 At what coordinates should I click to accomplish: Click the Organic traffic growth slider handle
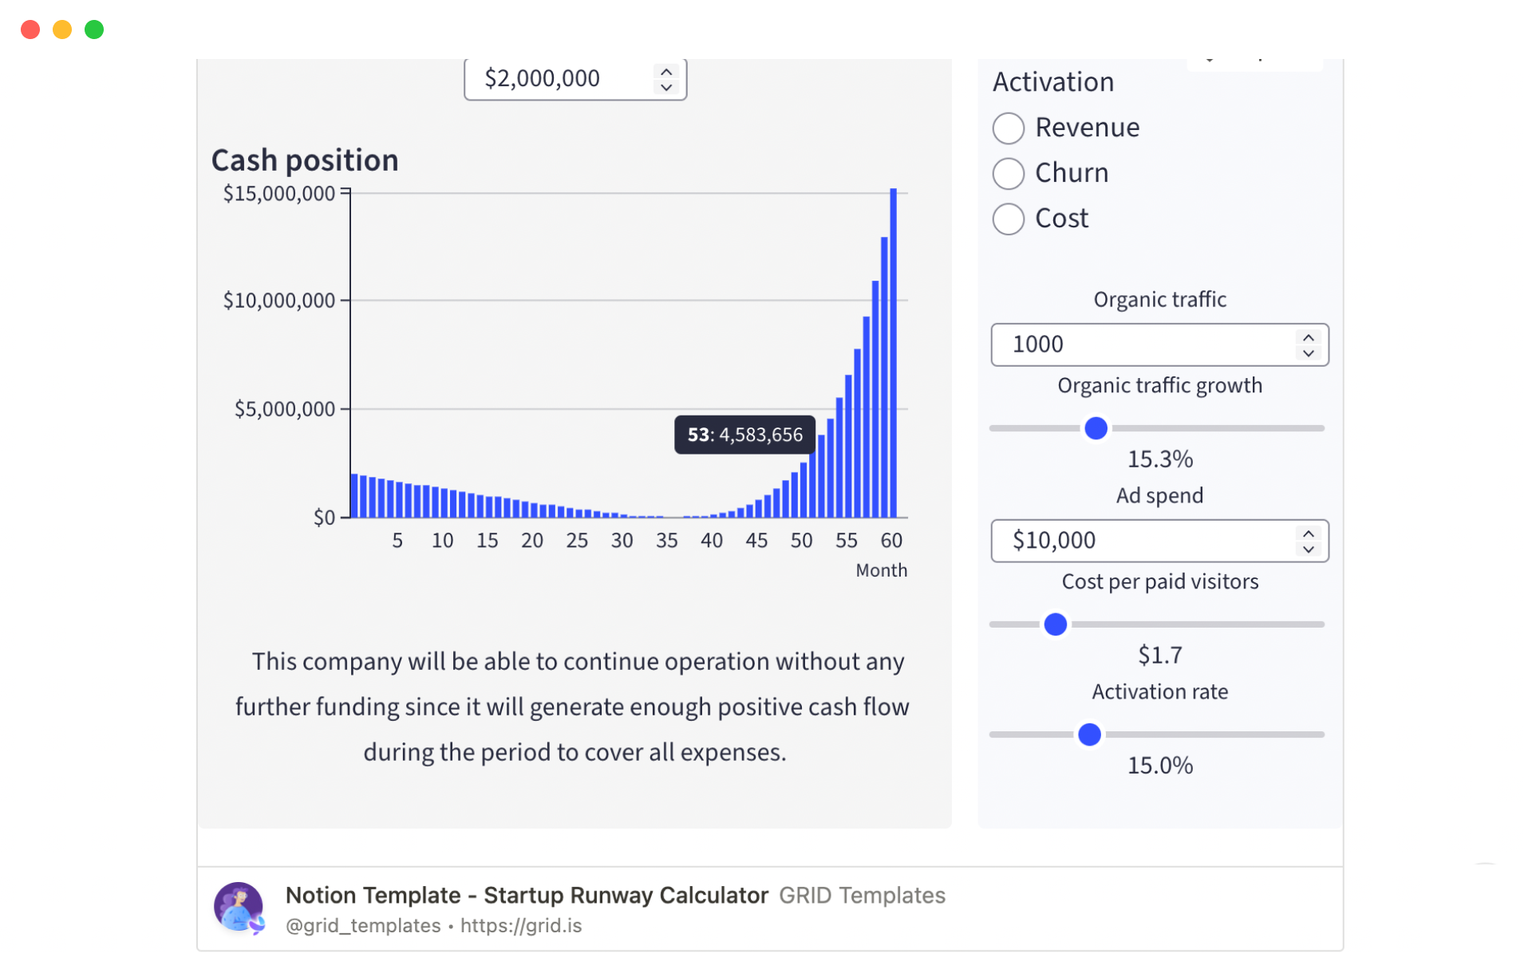[x=1096, y=428]
